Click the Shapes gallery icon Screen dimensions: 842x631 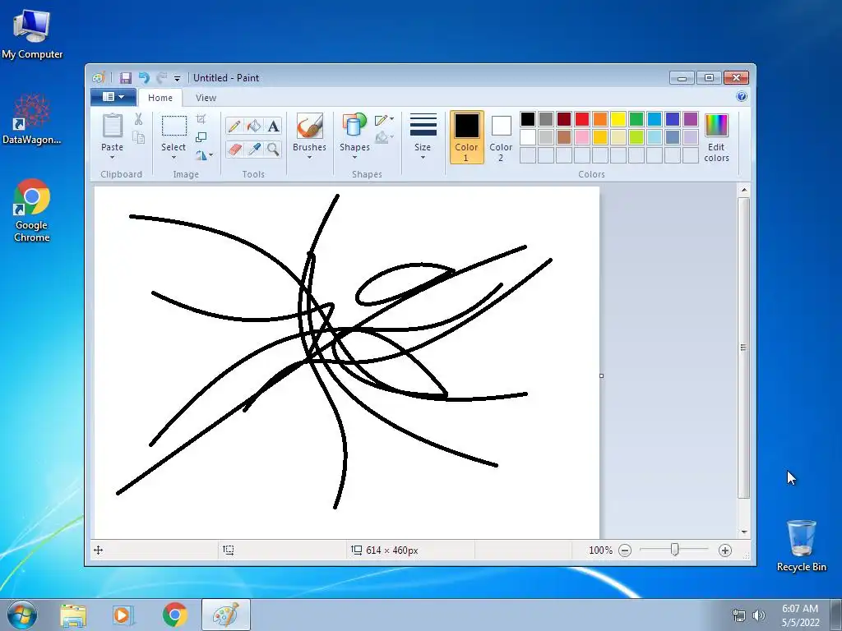click(354, 127)
